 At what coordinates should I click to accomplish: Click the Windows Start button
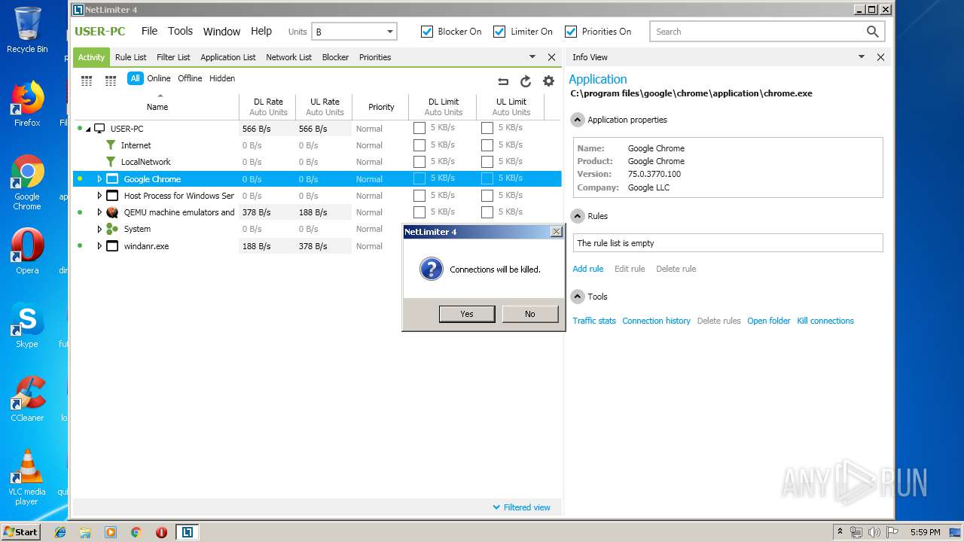pyautogui.click(x=20, y=531)
